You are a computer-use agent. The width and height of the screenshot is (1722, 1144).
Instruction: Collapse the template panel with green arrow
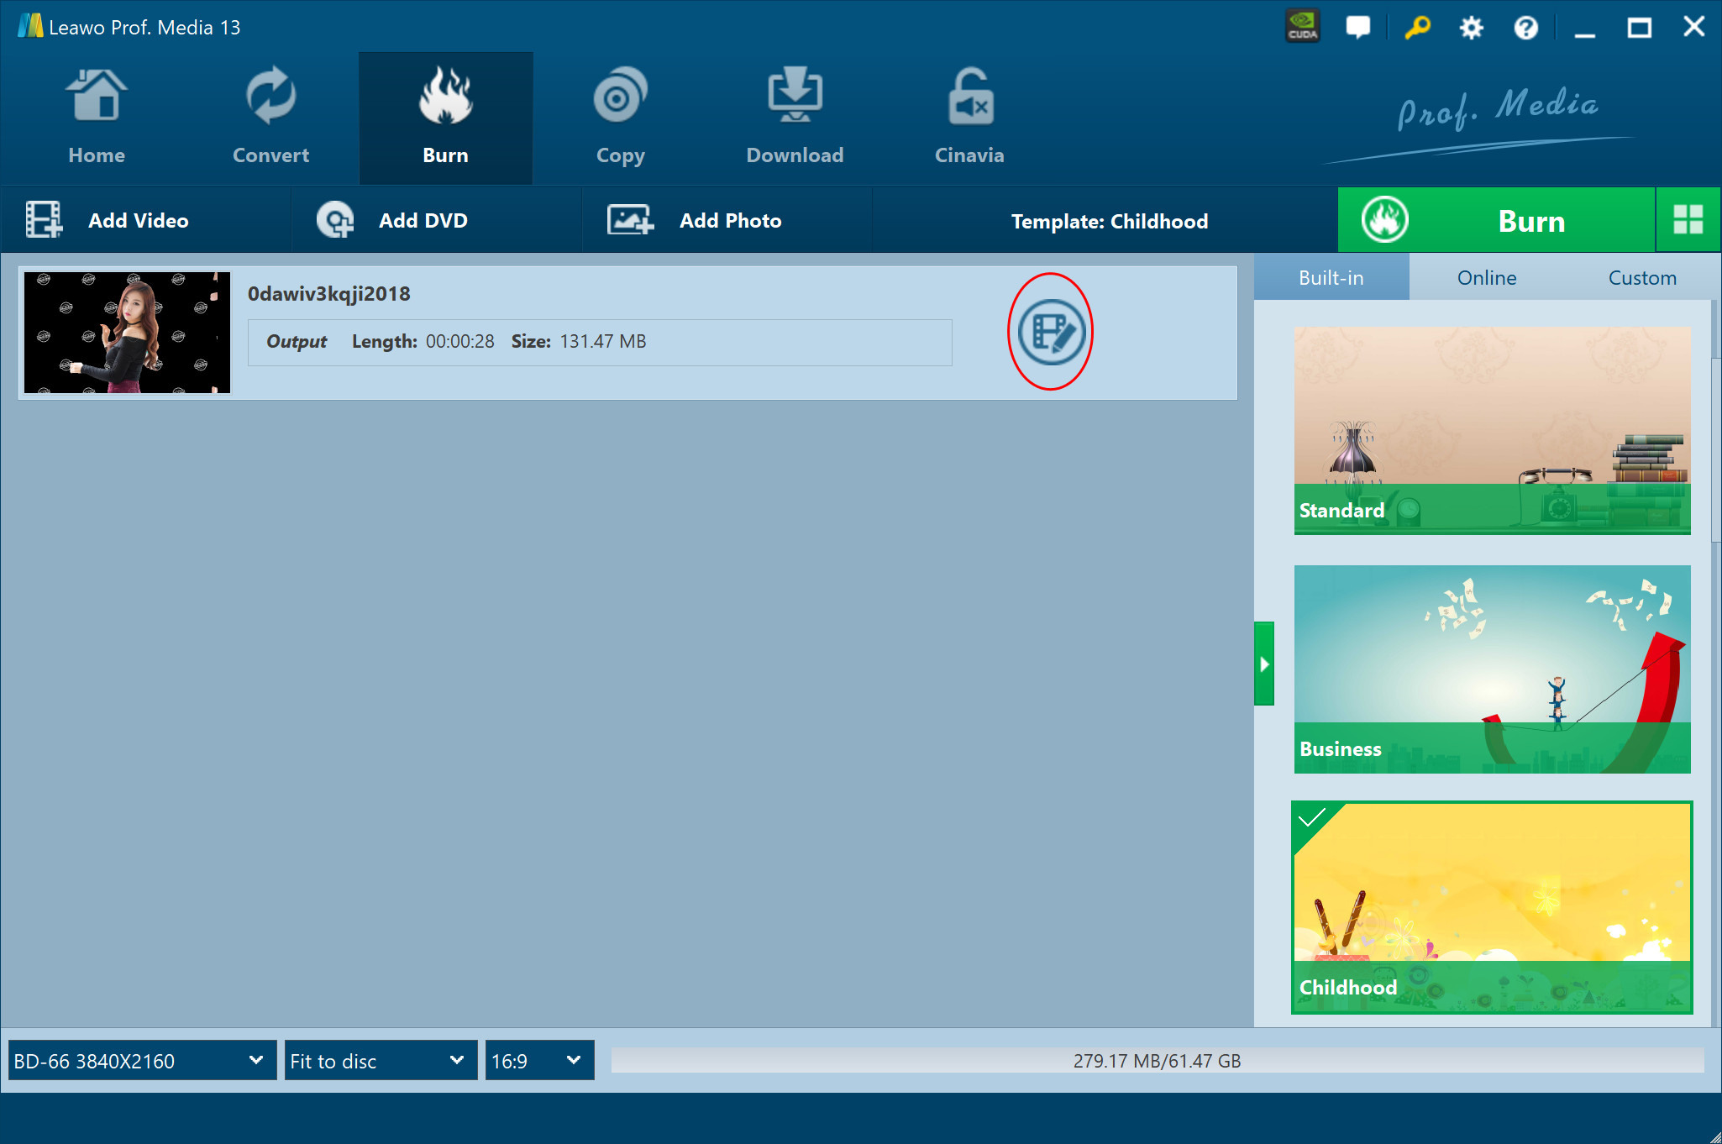coord(1264,664)
